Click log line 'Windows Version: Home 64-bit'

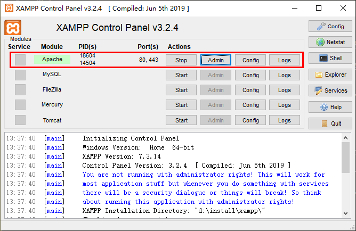point(138,147)
